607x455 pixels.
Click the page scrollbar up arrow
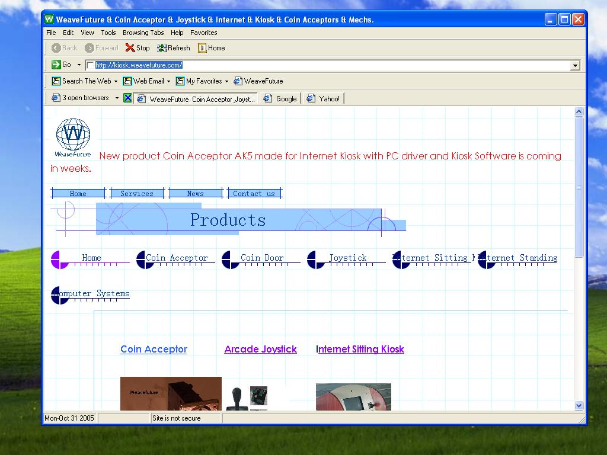point(579,112)
